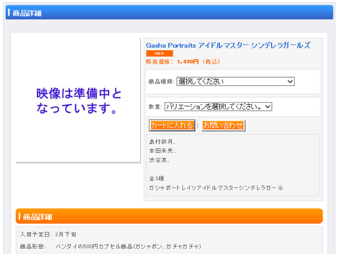Select the 入荷予定日 3月下旬 line

(48, 234)
